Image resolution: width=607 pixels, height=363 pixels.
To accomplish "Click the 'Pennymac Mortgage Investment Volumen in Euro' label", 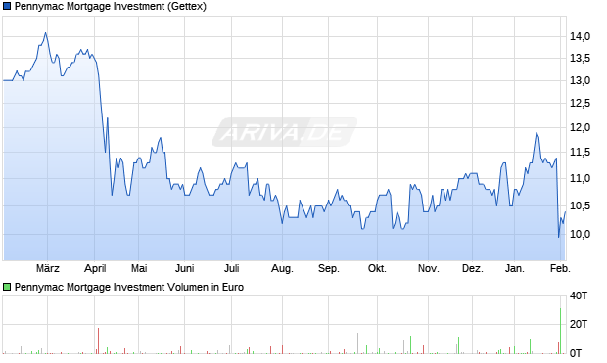I will (129, 287).
